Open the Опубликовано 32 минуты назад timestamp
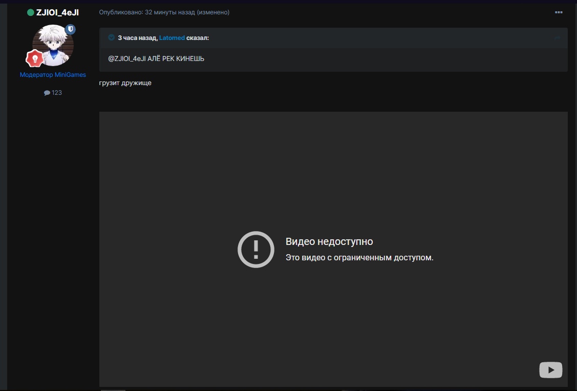 pos(147,12)
